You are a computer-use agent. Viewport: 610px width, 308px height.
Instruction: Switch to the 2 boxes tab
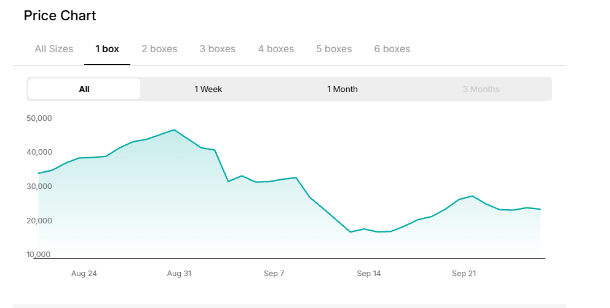159,49
